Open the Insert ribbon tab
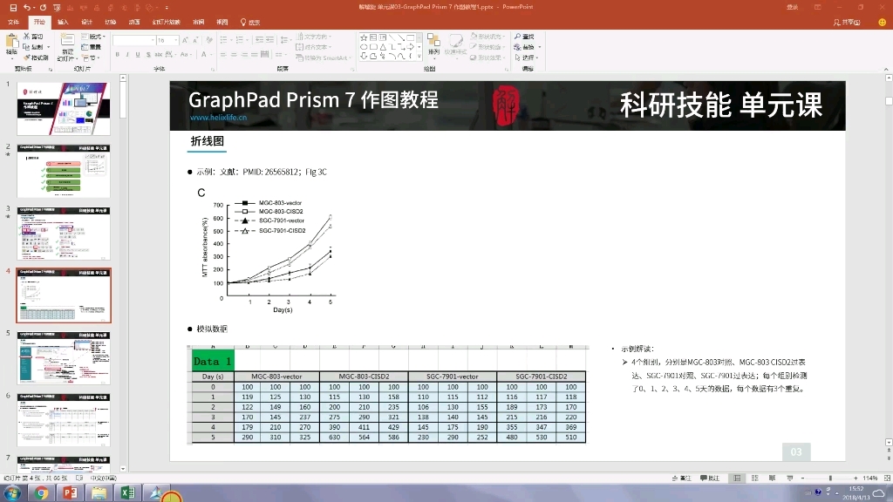893x502 pixels. pos(63,22)
